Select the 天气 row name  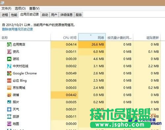coord(16,109)
